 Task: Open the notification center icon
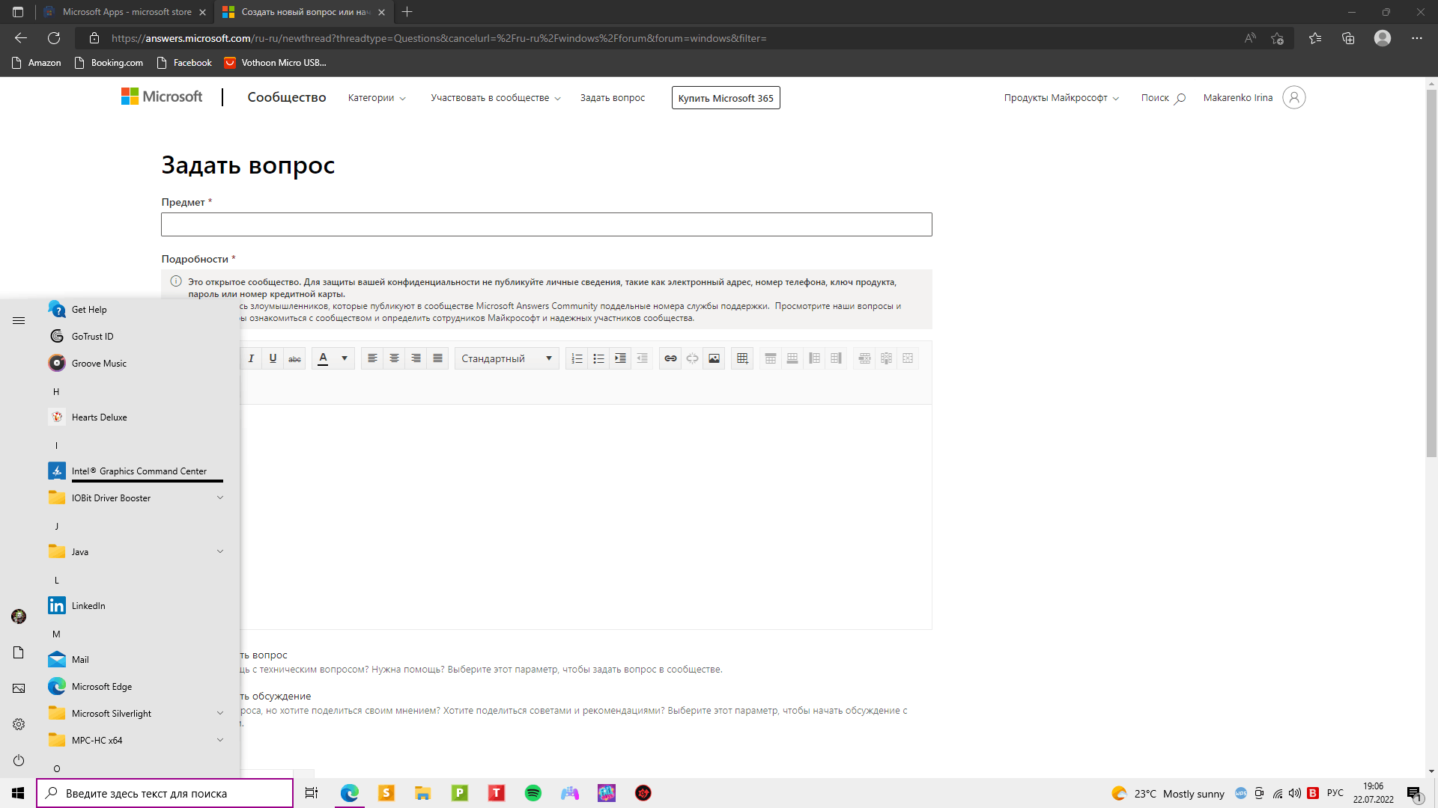[x=1414, y=793]
